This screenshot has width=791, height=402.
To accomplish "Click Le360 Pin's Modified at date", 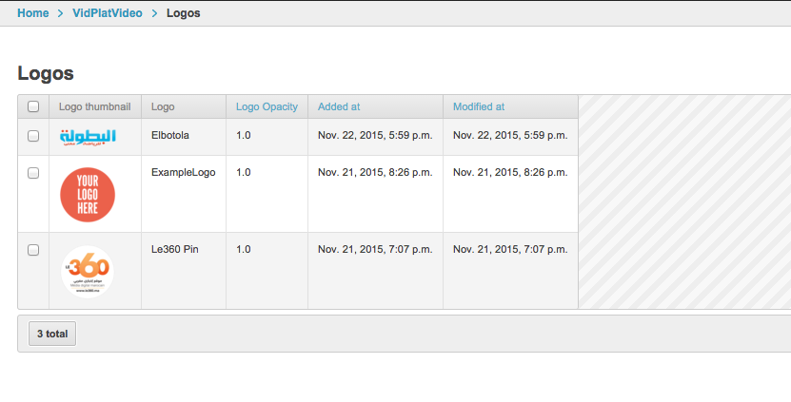I will (510, 250).
